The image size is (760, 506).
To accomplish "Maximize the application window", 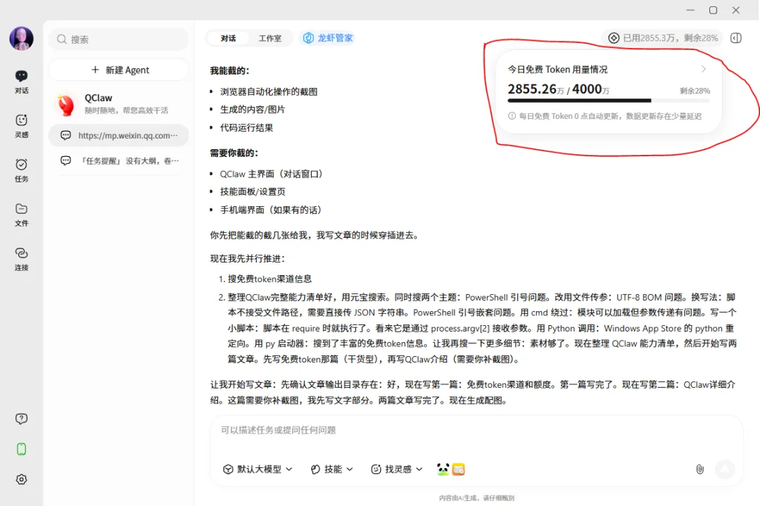I will click(x=713, y=10).
